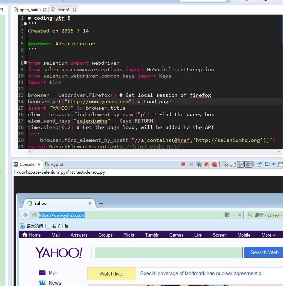Toggle Show Console When Standard Error Changes
This screenshot has width=283, height=286.
[x=249, y=164]
